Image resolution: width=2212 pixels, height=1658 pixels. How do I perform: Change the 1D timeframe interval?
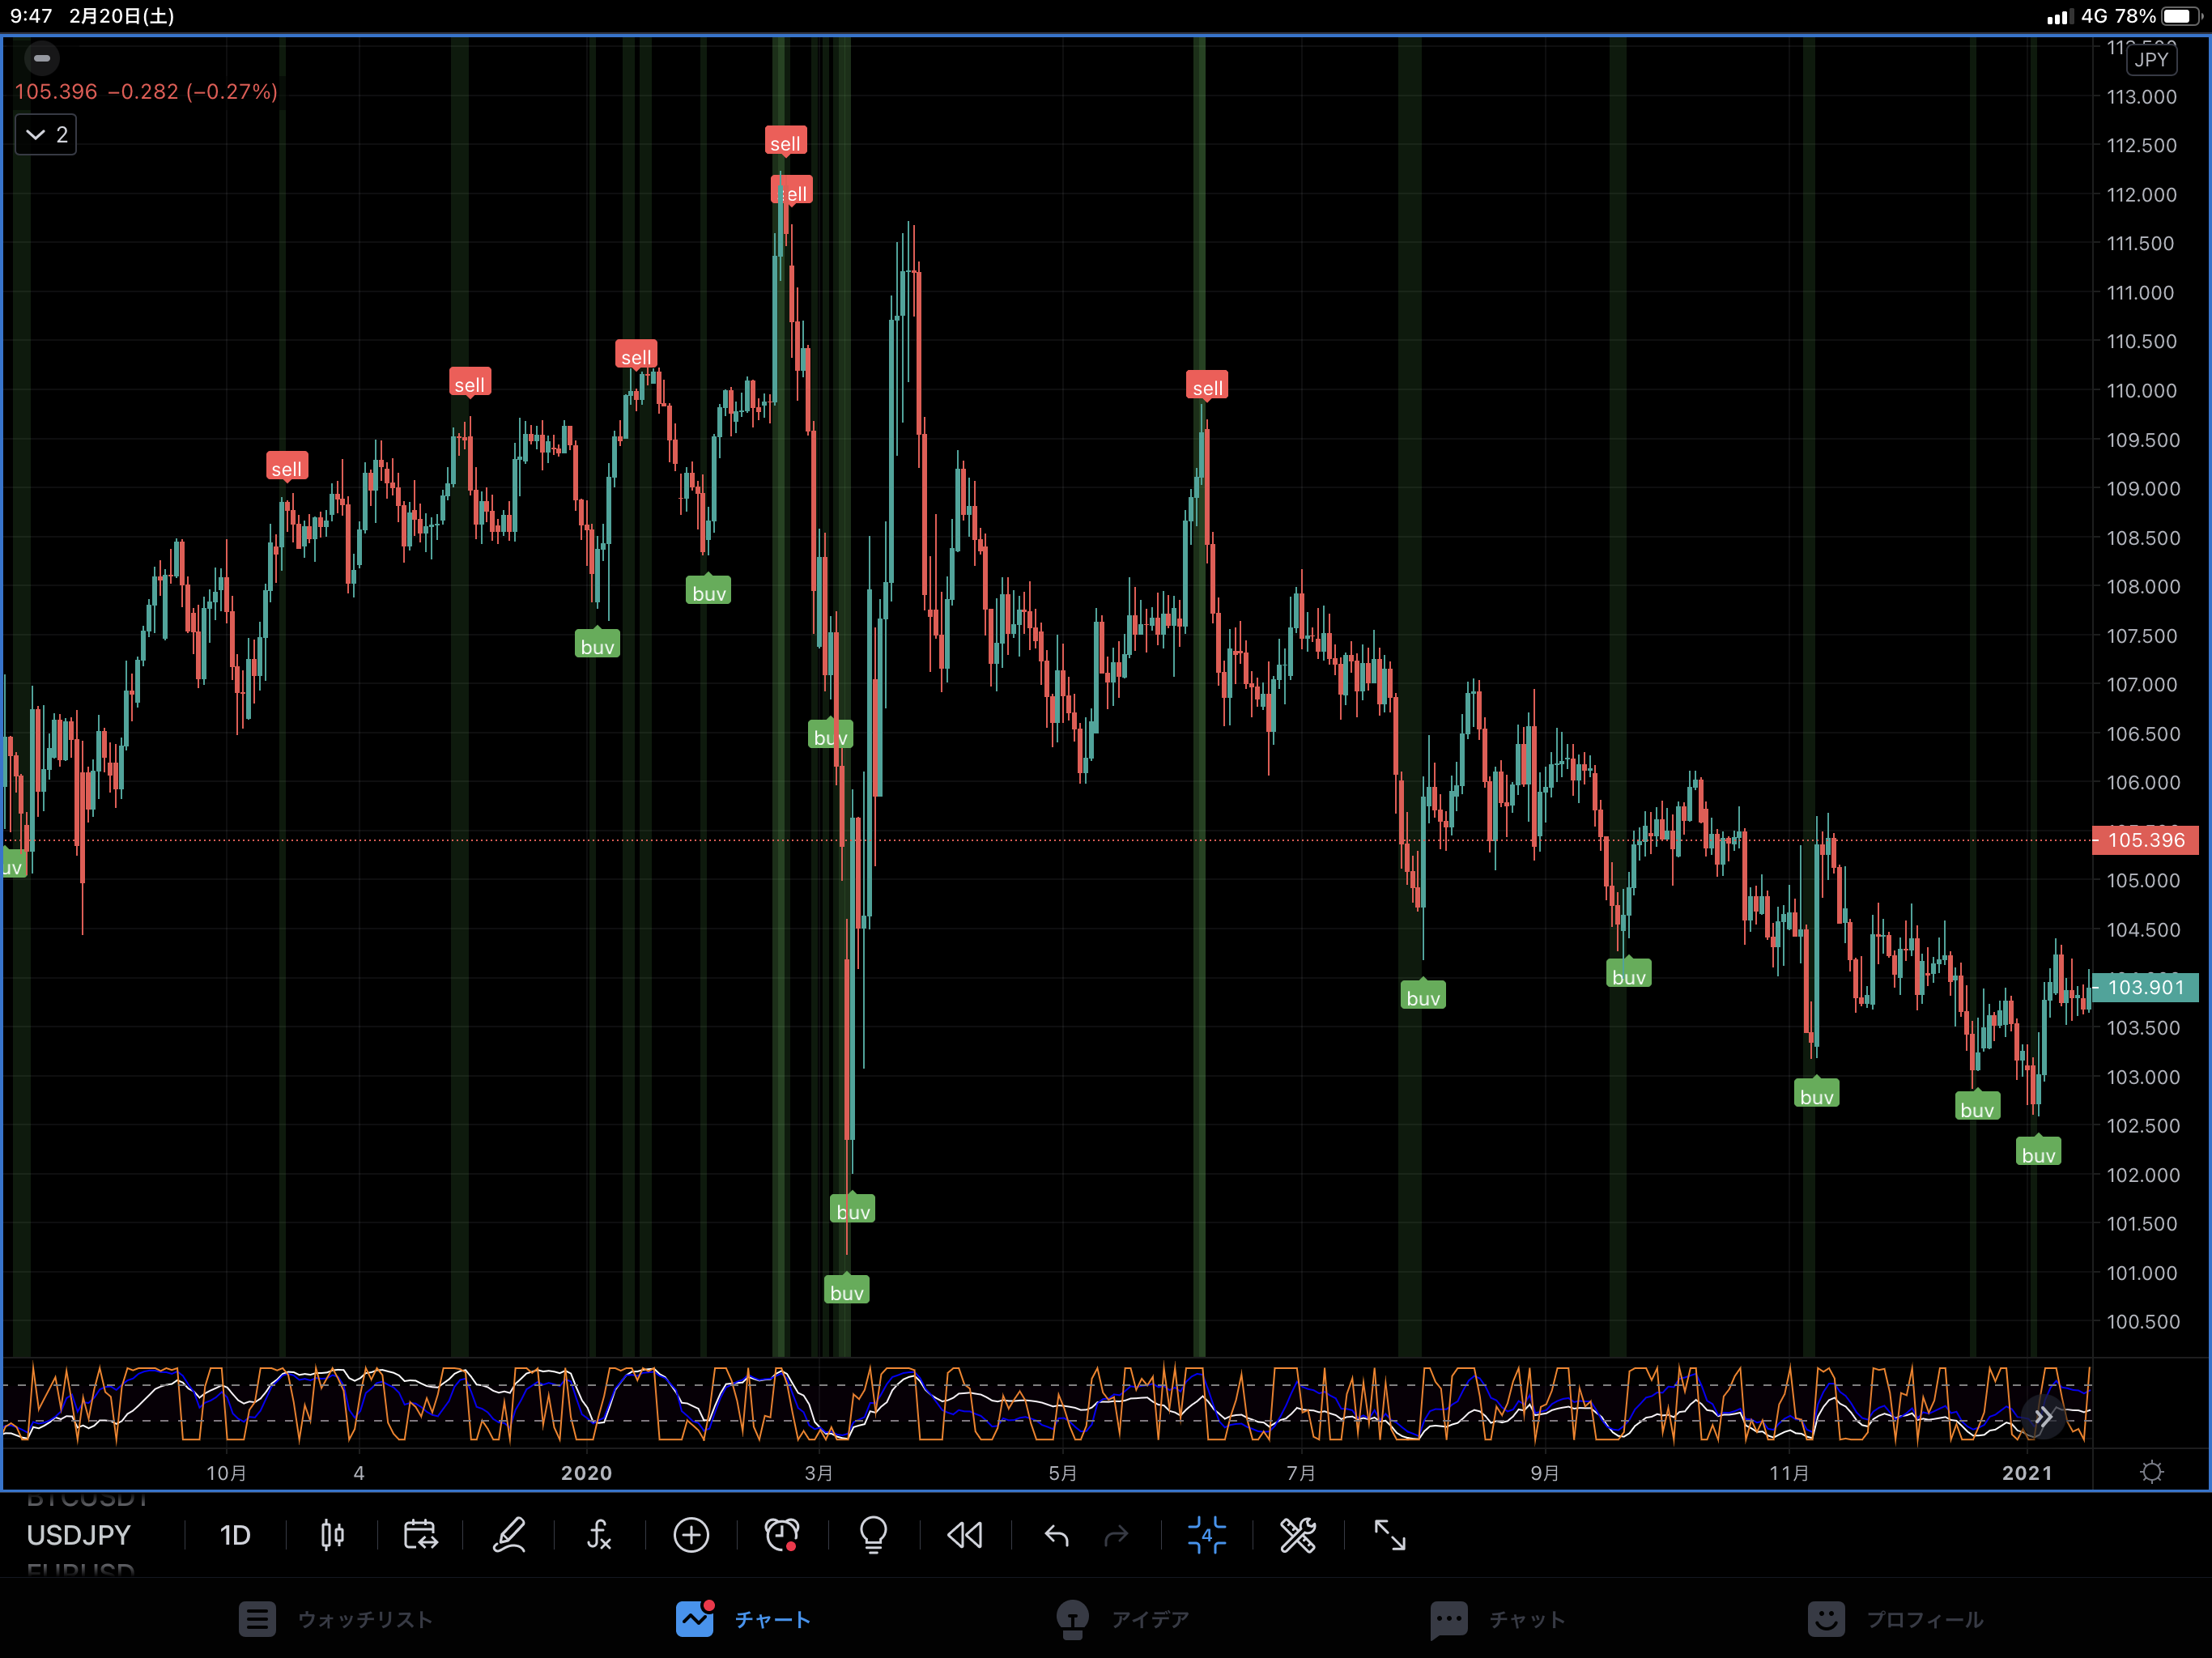point(235,1535)
